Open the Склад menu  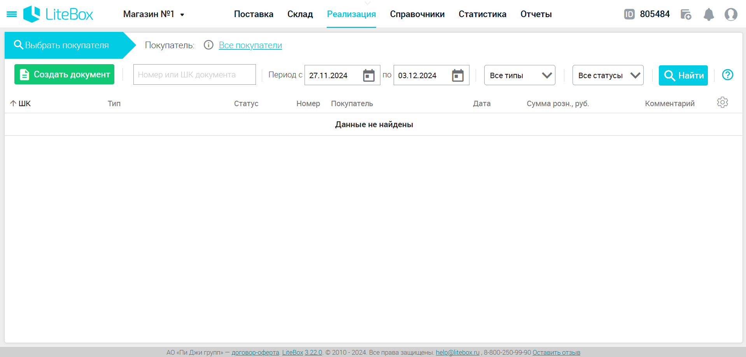300,14
